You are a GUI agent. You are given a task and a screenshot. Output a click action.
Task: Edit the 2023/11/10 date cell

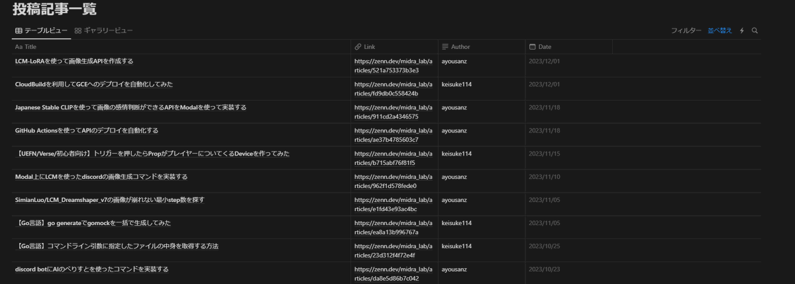[545, 177]
